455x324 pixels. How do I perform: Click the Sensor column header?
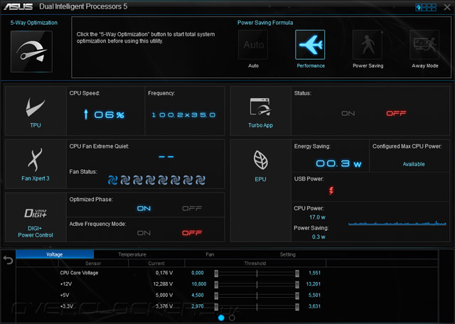(93, 264)
